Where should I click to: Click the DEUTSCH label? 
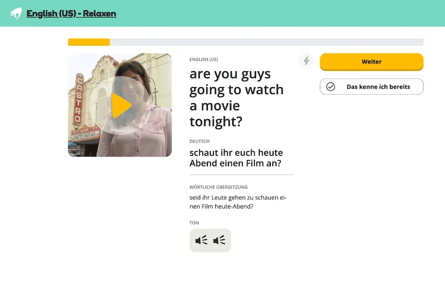point(200,141)
